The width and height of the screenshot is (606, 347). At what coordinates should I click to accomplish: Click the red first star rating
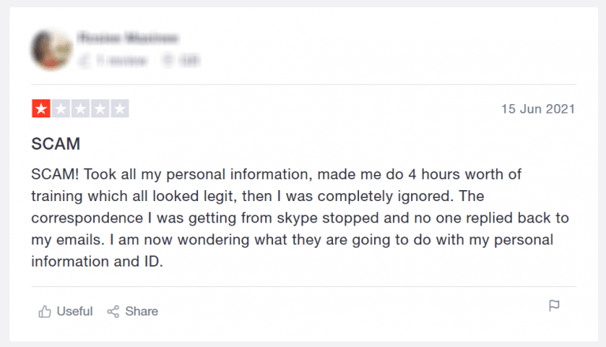click(x=41, y=110)
